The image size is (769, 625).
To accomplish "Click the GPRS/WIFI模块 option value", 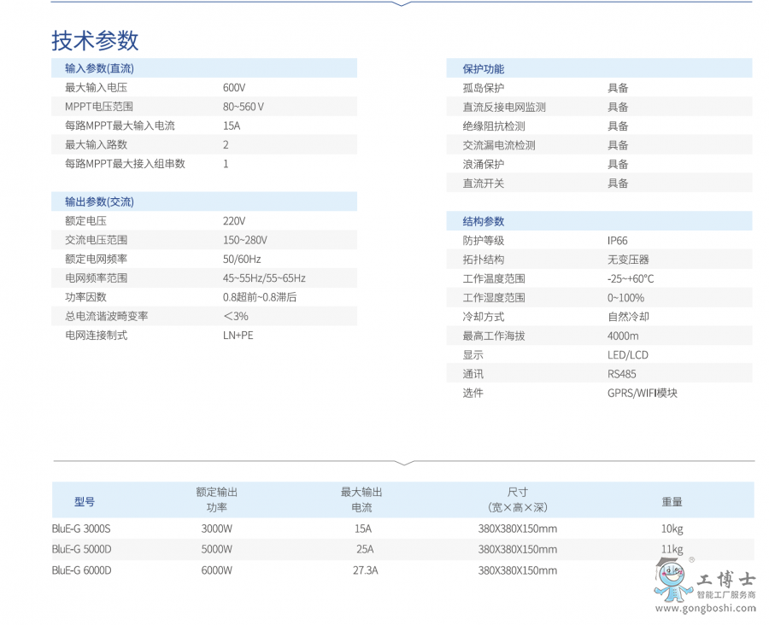I will [641, 393].
